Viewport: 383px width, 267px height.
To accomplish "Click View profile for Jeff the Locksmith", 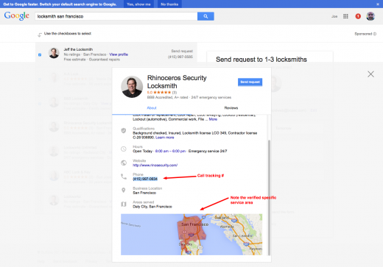I will (119, 54).
